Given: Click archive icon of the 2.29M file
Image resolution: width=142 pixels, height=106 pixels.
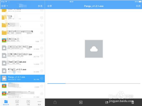Looking at the screenshot, I should point(4,86).
